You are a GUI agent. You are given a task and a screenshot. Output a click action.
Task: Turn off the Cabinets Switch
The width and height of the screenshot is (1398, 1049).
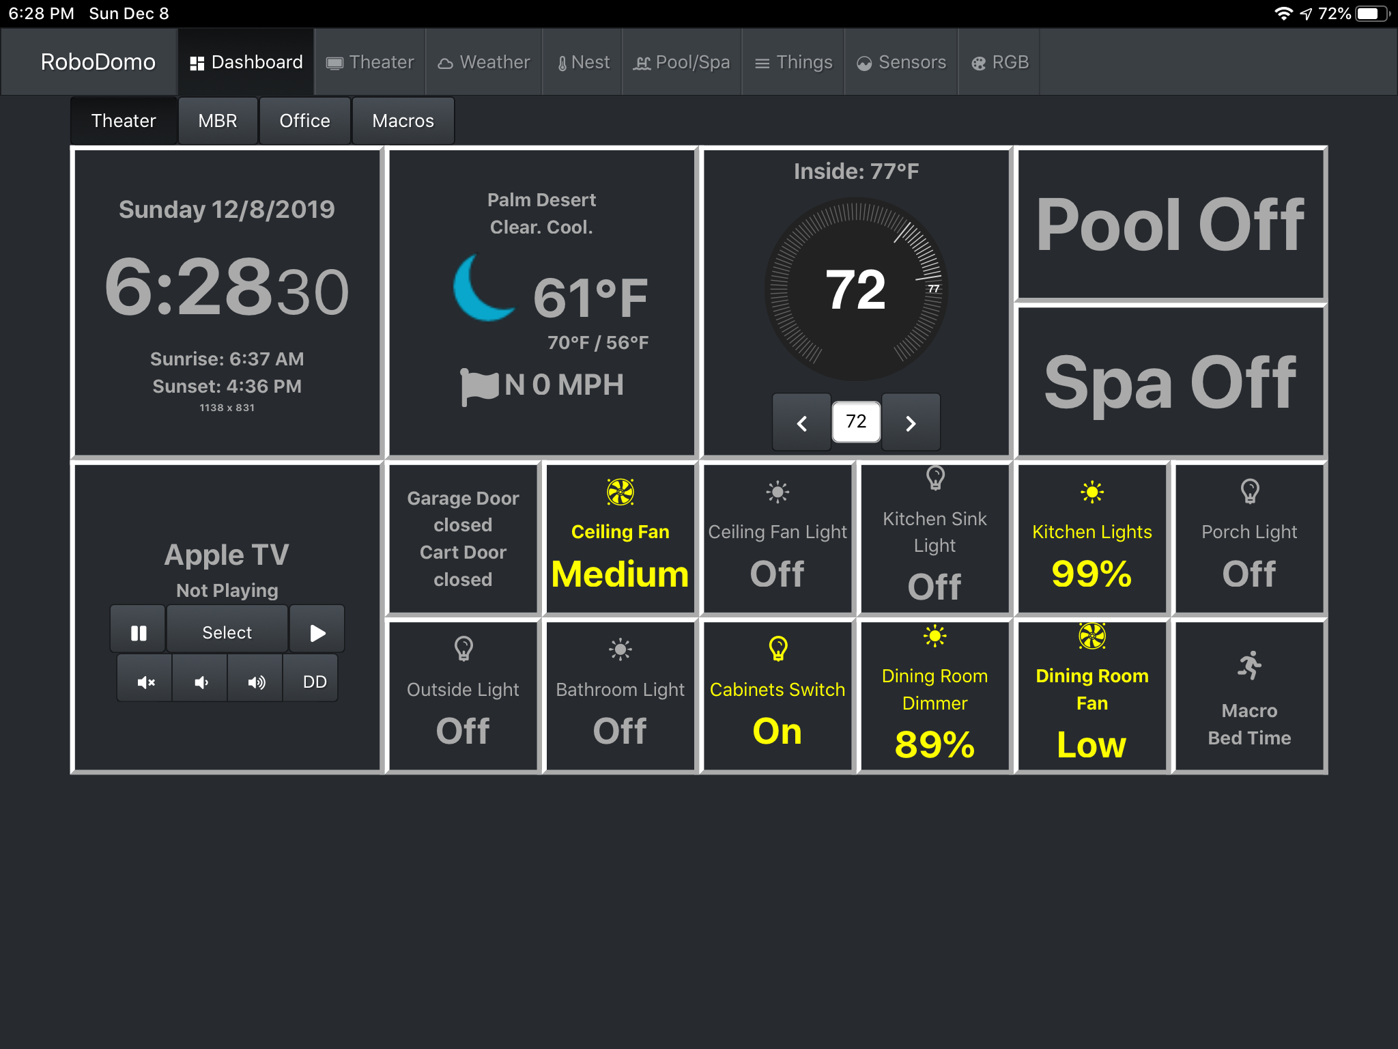778,697
